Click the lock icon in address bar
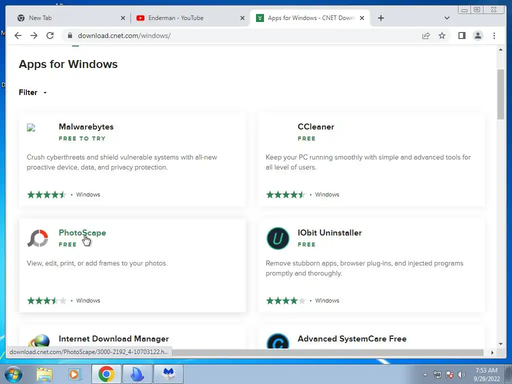Screen dimensions: 512x384 click(69, 35)
